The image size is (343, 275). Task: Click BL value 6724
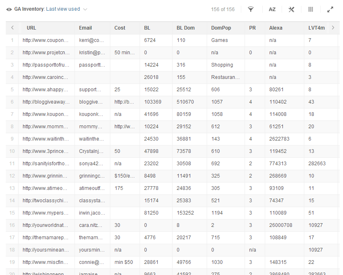[x=150, y=40]
